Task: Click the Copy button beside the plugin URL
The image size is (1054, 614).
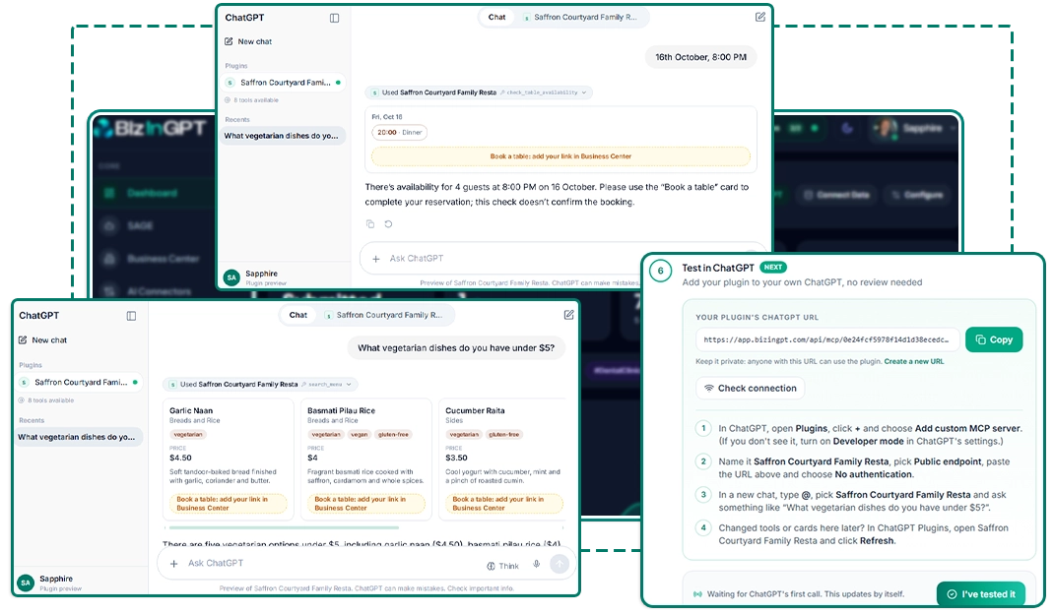Action: coord(994,339)
